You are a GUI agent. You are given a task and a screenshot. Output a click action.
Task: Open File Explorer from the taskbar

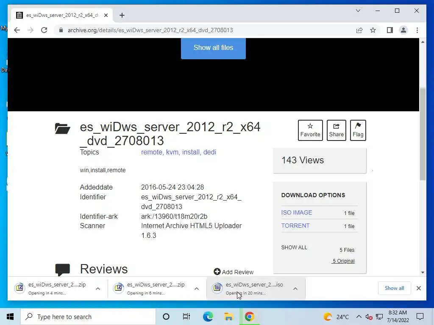(228, 317)
